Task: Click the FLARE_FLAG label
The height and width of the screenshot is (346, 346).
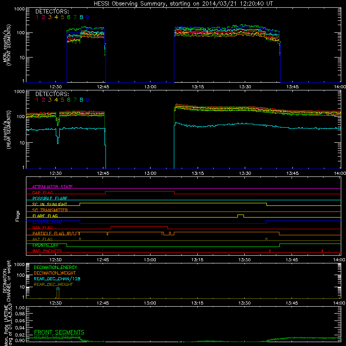Action: click(x=45, y=216)
